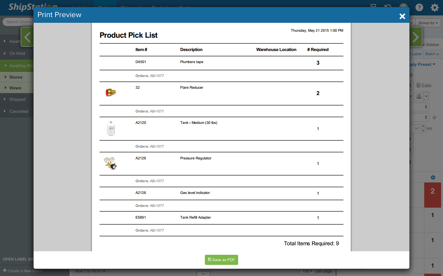Viewport: 443px width, 276px height.
Task: Select the On Hold orders category
Action: [x=17, y=53]
